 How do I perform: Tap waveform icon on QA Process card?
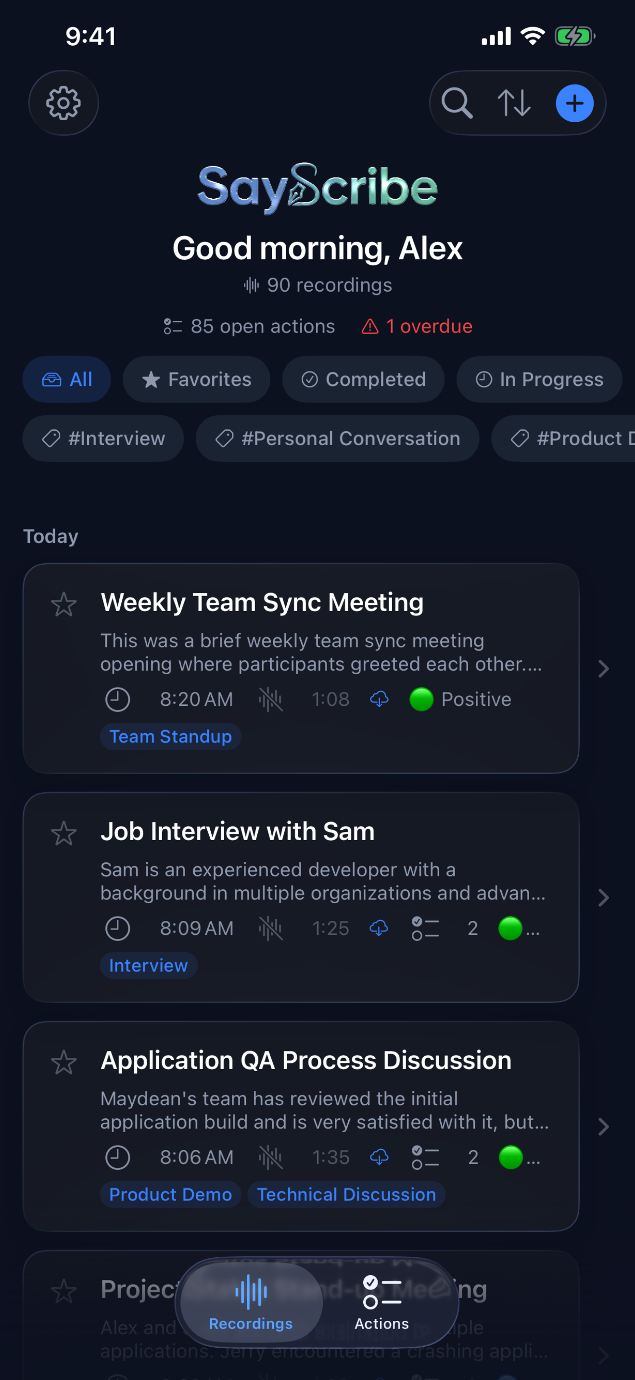pyautogui.click(x=270, y=1157)
